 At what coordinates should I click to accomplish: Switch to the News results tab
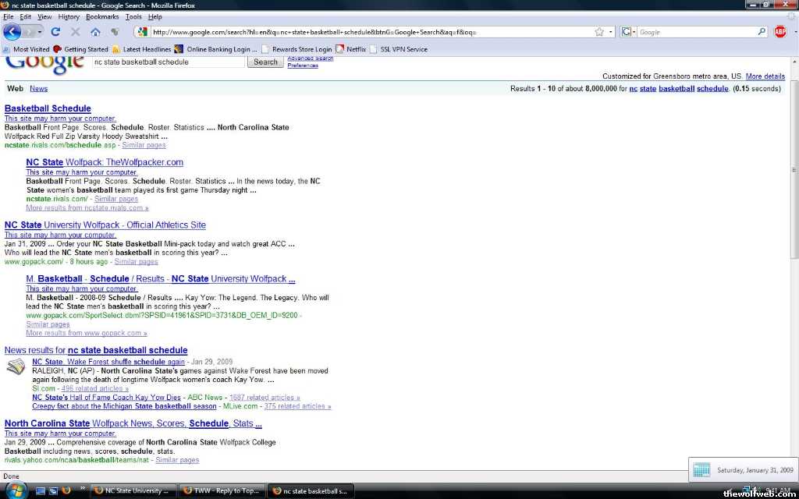[x=38, y=89]
